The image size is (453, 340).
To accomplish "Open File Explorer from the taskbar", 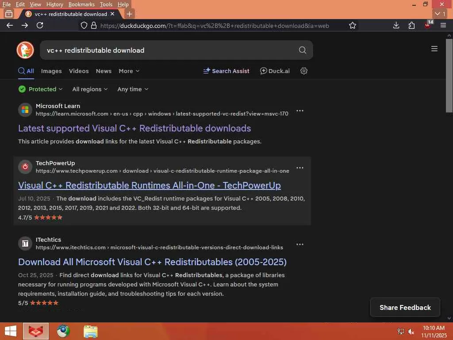I will (x=90, y=331).
